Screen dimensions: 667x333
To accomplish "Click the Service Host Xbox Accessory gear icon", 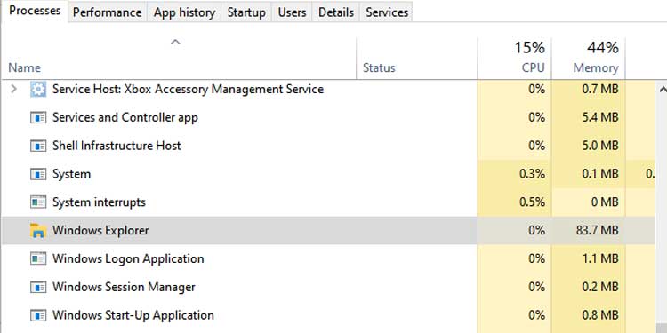I will click(38, 89).
